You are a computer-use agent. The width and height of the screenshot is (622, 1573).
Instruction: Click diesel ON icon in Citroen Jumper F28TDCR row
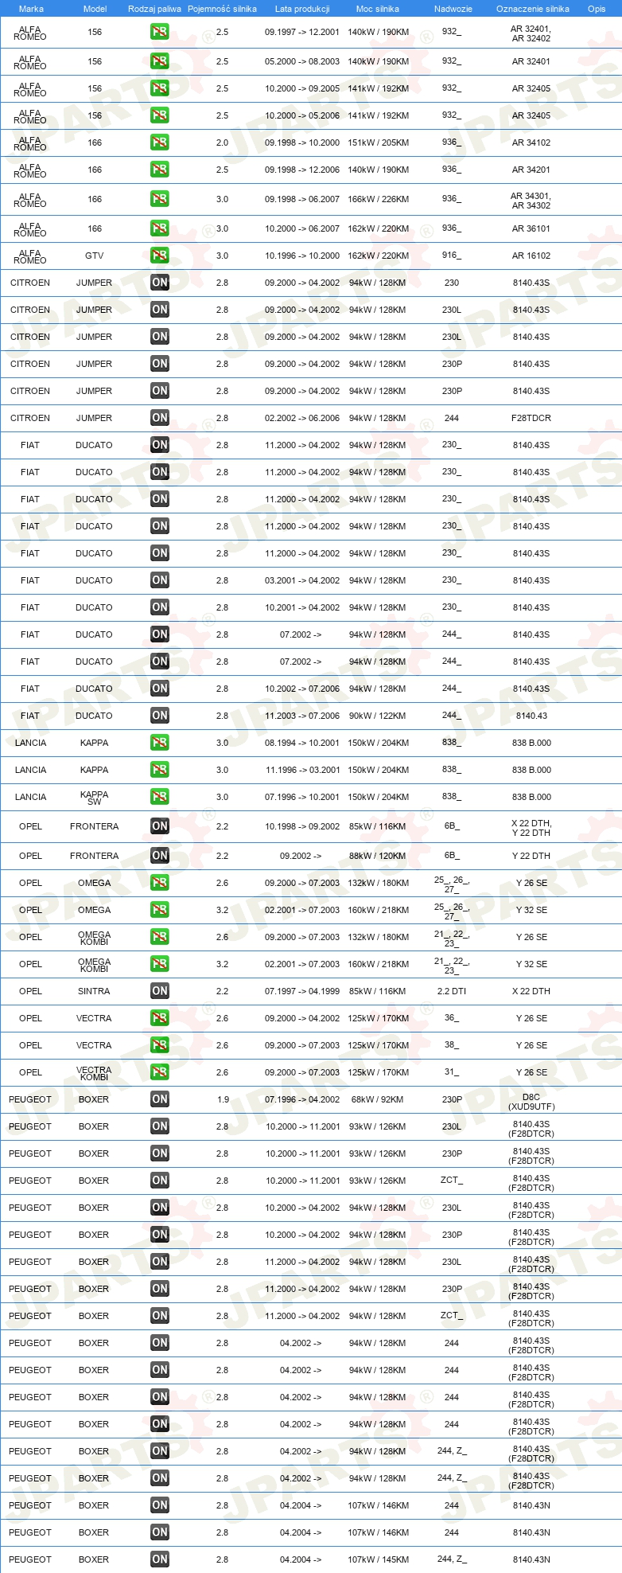coord(160,418)
